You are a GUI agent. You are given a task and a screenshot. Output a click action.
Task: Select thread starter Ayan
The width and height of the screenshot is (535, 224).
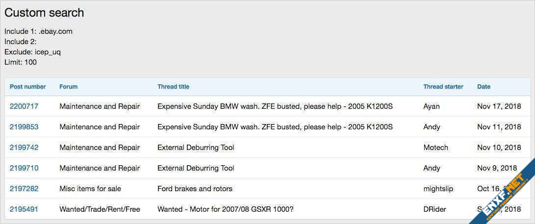432,106
